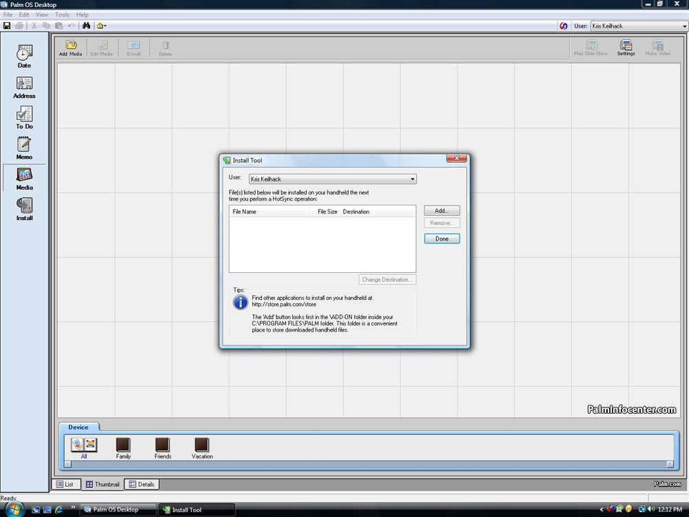This screenshot has width=689, height=517.
Task: Select the Media view in the sidebar
Action: click(24, 179)
